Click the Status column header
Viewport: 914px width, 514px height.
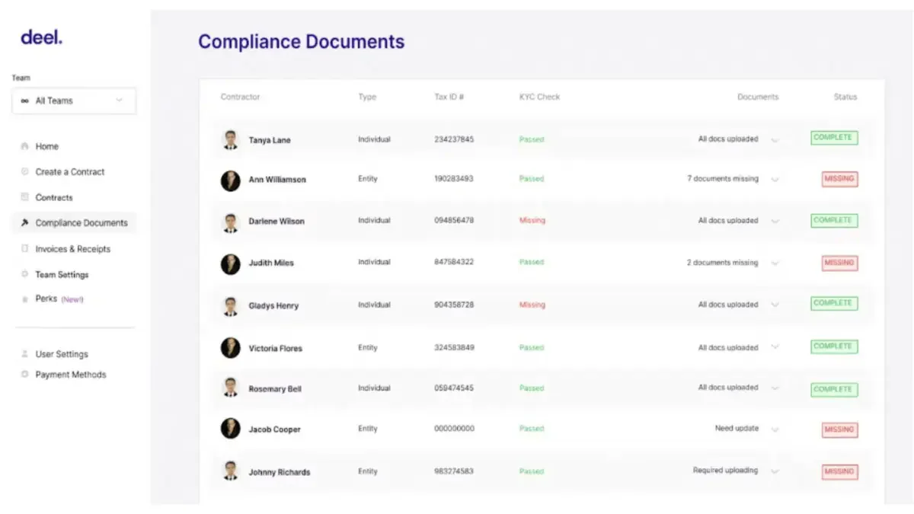pyautogui.click(x=845, y=97)
